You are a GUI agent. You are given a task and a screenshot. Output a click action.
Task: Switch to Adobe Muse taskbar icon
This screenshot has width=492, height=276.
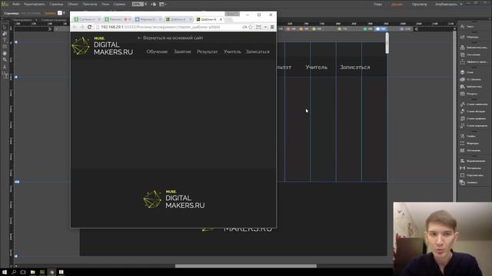point(42,272)
